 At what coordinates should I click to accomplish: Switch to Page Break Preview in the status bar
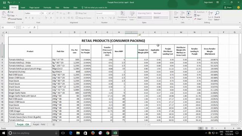tap(212, 128)
